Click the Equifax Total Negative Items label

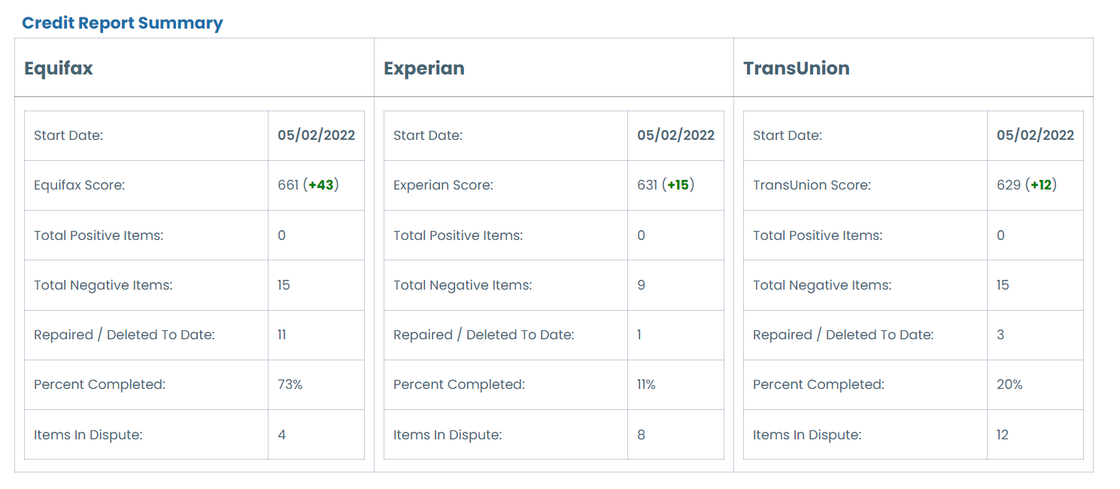click(103, 285)
